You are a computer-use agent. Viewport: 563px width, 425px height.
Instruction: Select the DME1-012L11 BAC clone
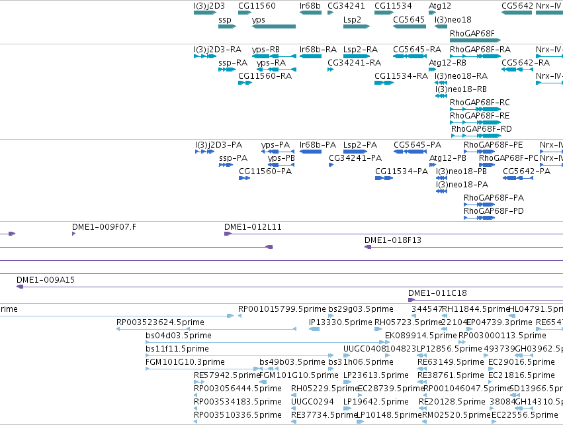(394, 234)
